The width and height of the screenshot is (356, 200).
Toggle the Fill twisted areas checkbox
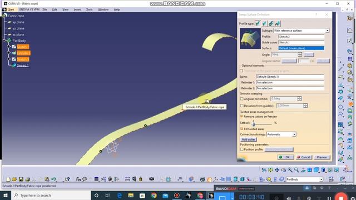[242, 129]
